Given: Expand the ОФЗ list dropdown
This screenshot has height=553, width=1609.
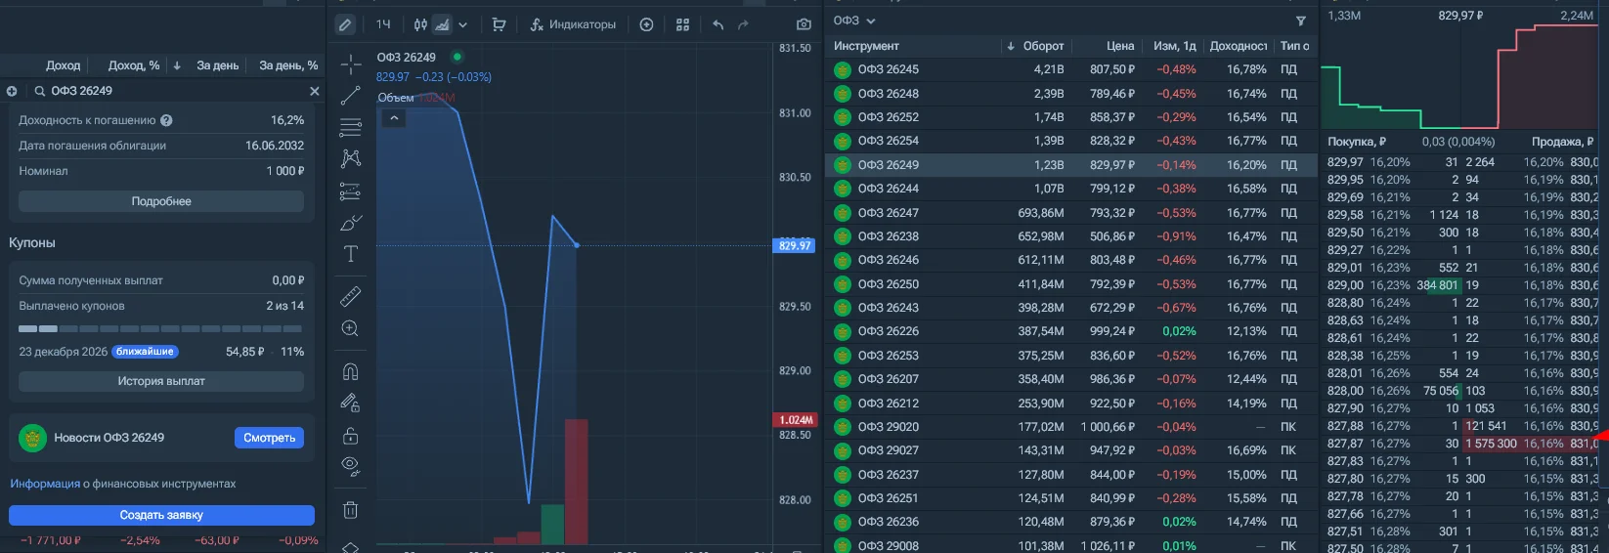Looking at the screenshot, I should 855,21.
